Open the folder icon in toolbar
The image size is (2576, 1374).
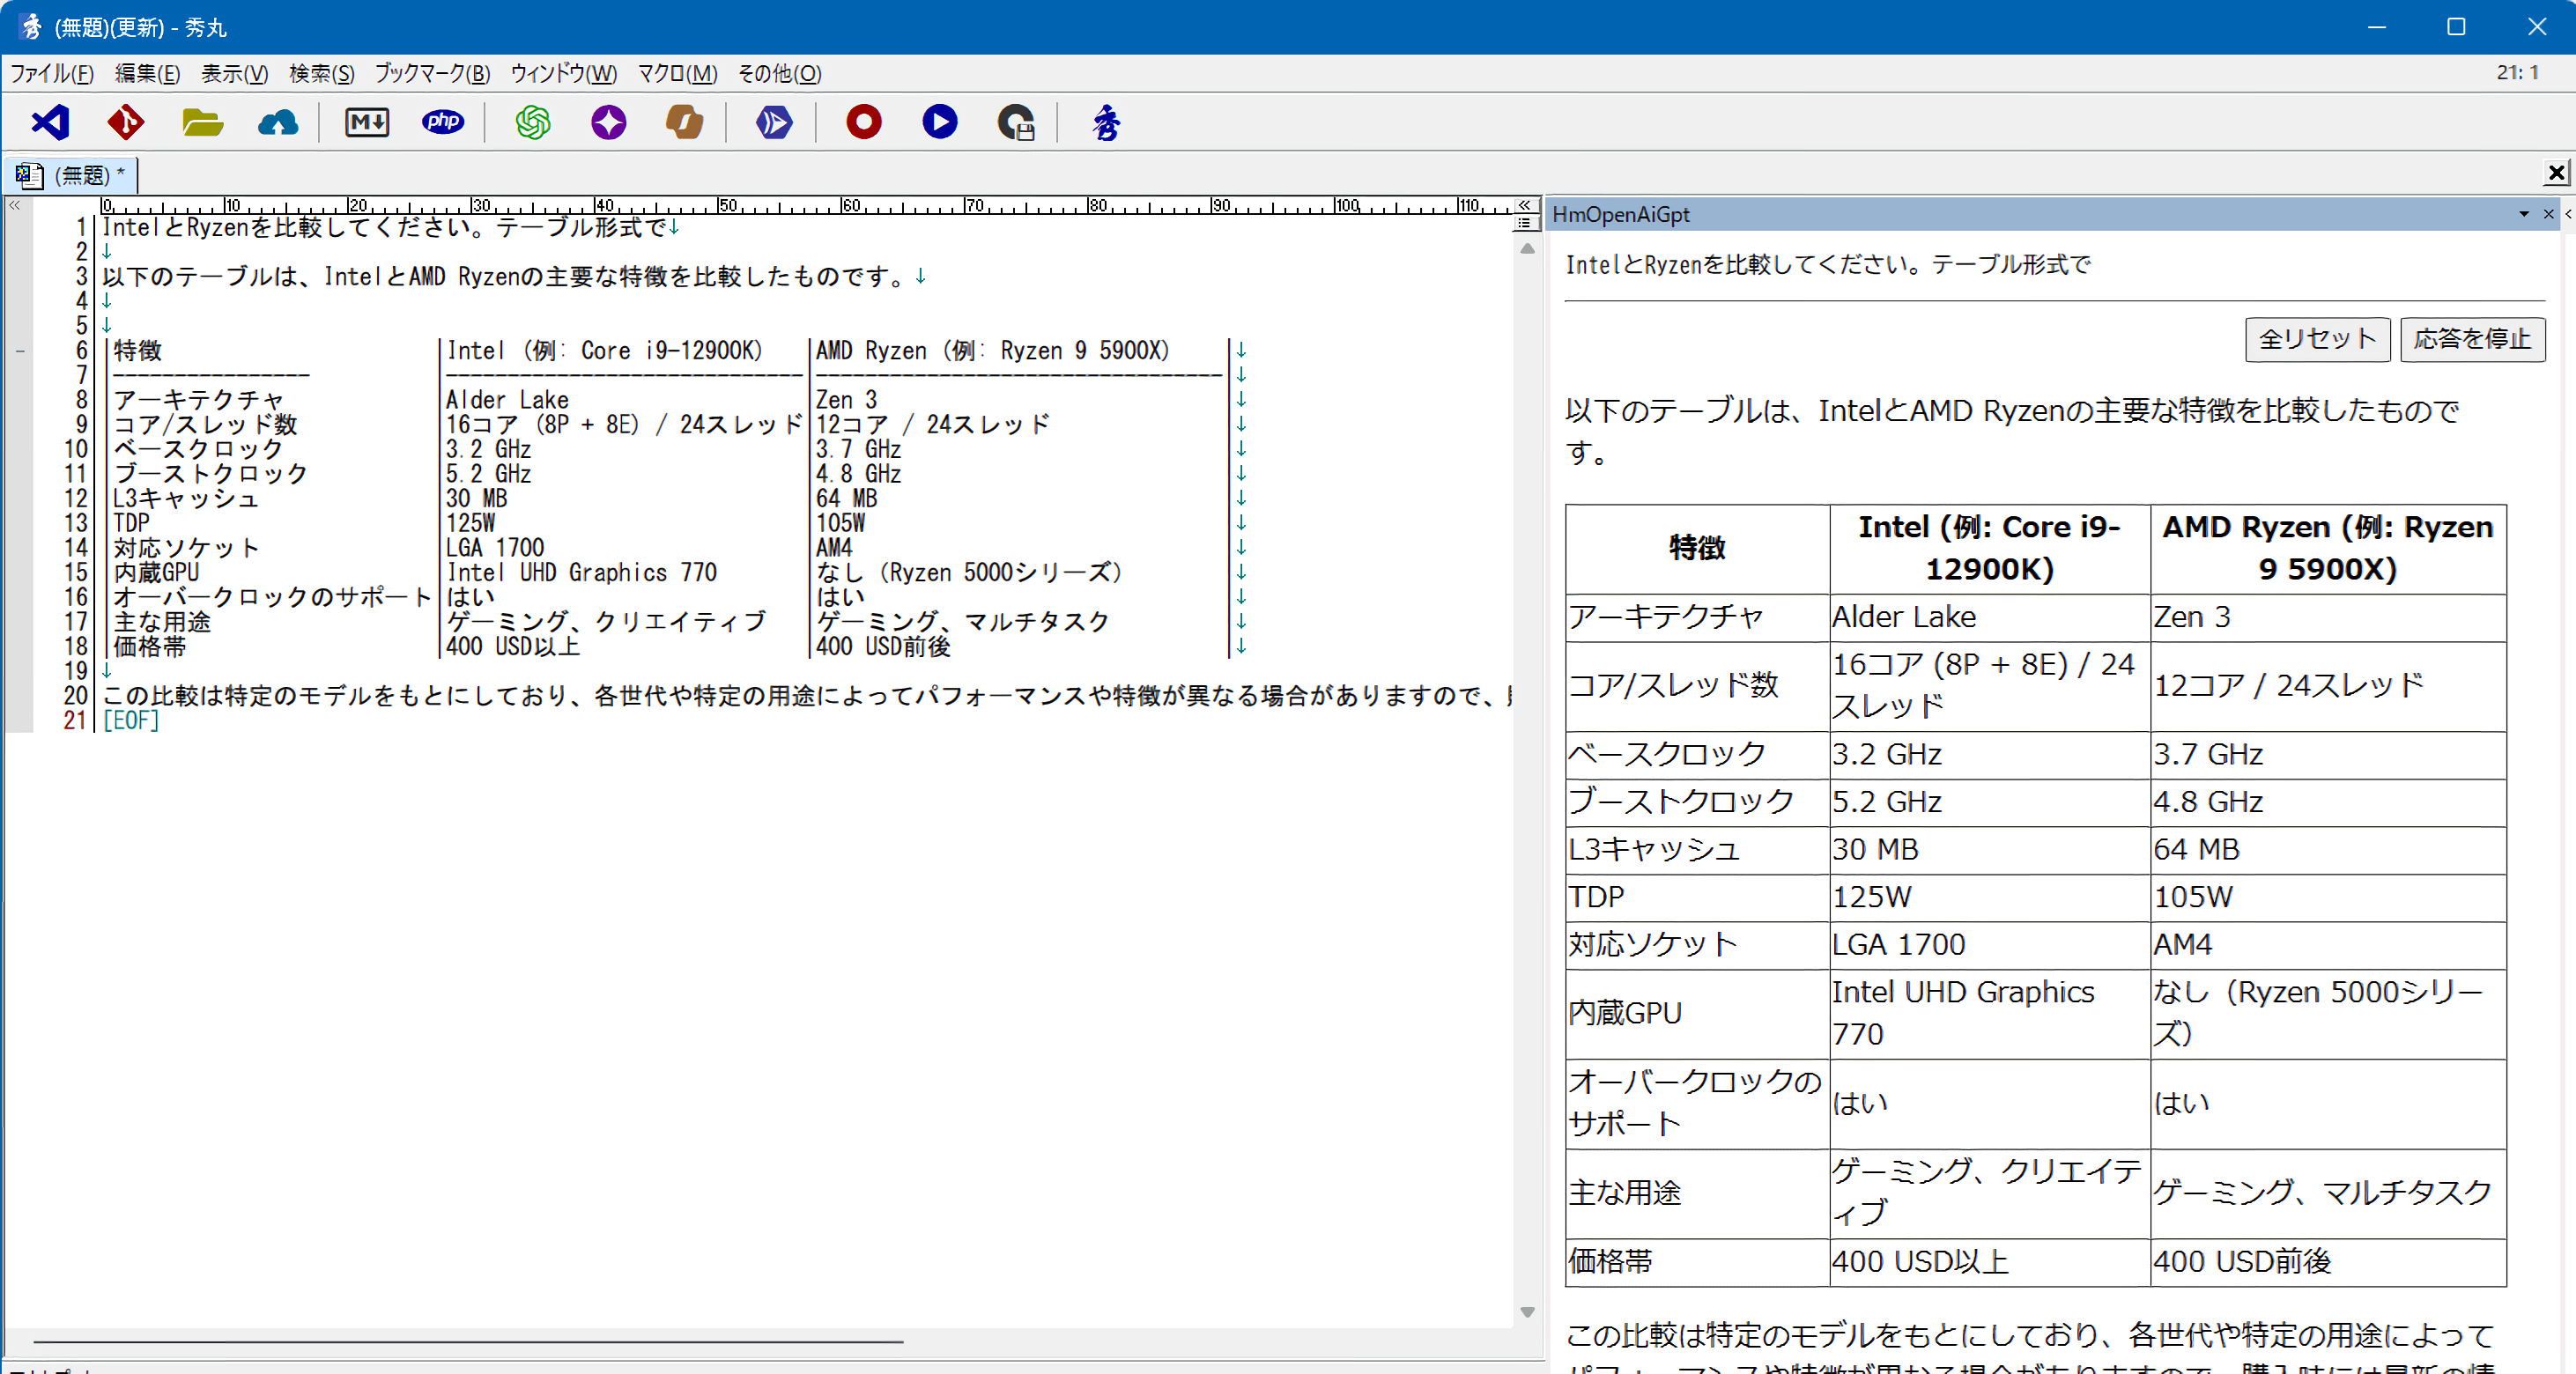point(202,122)
